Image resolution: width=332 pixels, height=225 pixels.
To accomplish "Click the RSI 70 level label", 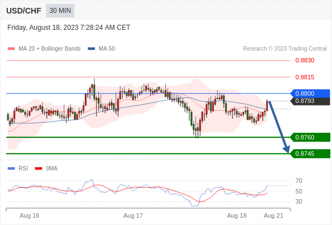I will click(x=299, y=181).
